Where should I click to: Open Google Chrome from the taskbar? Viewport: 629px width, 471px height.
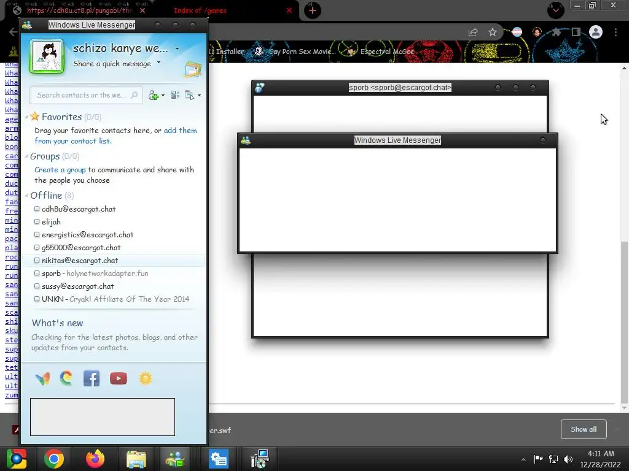(x=54, y=459)
